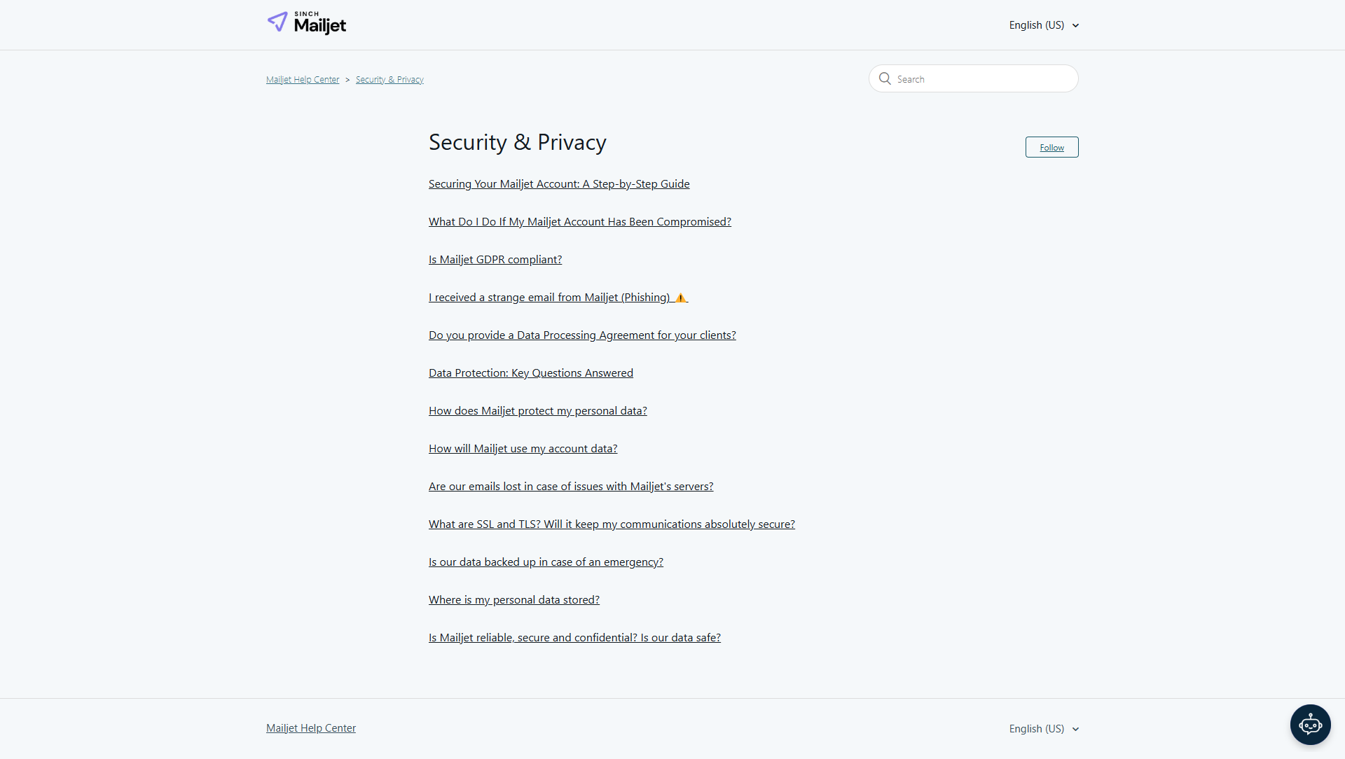Click the Follow button
This screenshot has height=759, width=1345.
pos(1051,148)
